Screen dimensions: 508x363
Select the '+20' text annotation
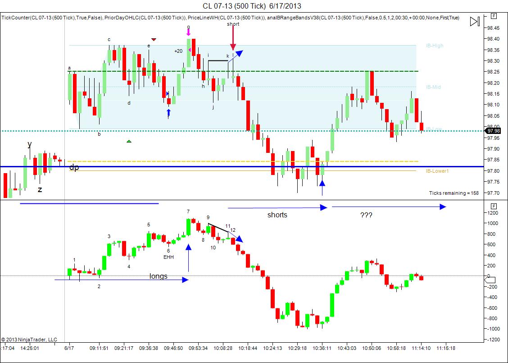pyautogui.click(x=178, y=51)
